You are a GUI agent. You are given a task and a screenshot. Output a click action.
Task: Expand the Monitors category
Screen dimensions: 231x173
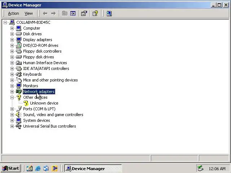[x=12, y=86]
